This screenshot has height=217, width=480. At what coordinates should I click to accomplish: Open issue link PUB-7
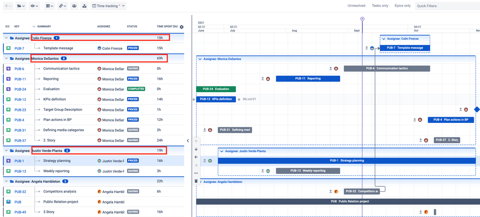click(19, 48)
